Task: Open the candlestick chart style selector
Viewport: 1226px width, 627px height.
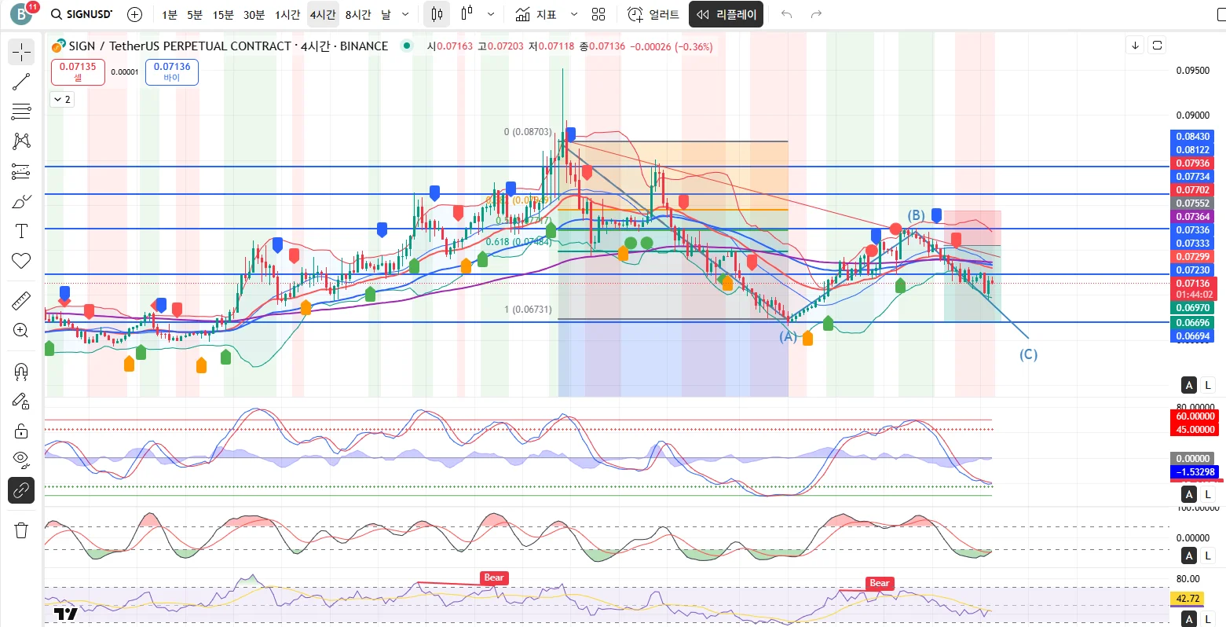Action: [x=437, y=14]
